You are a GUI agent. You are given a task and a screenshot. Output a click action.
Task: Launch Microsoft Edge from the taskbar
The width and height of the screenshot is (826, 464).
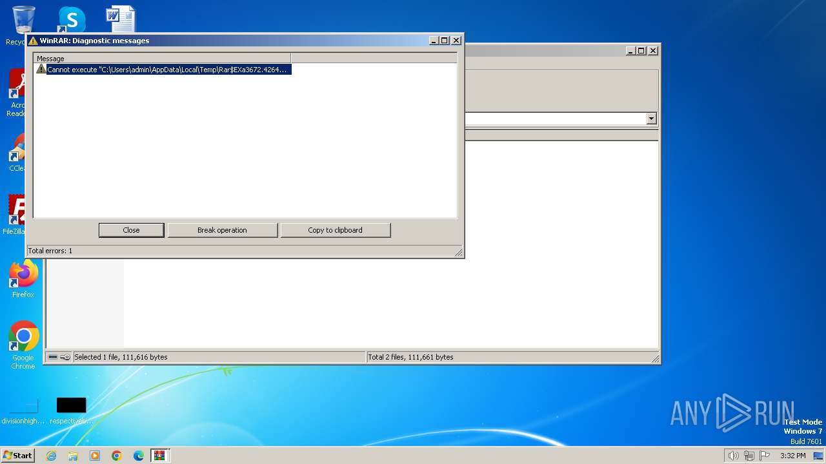click(139, 456)
